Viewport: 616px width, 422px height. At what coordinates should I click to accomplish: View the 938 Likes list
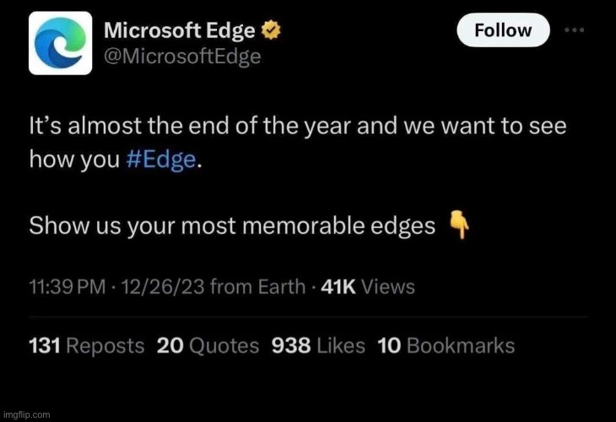point(318,346)
